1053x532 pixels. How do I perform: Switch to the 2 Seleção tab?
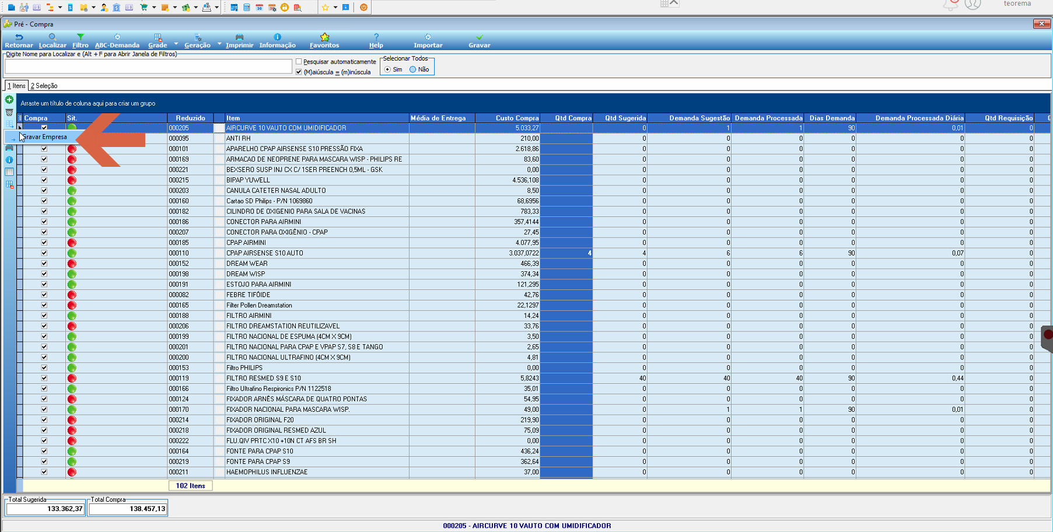tap(44, 86)
